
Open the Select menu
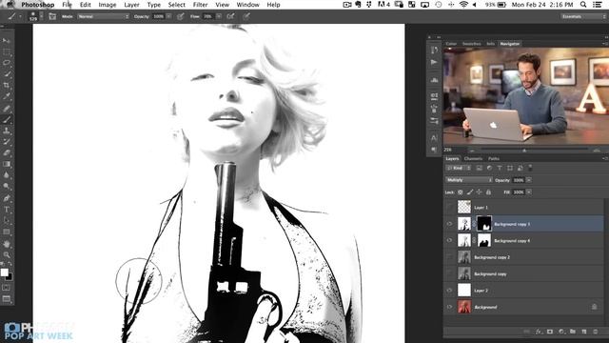(177, 5)
